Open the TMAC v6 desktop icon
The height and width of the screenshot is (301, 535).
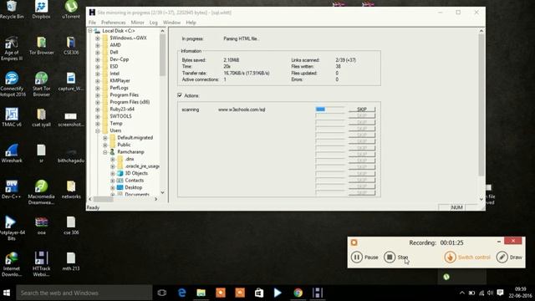click(12, 118)
